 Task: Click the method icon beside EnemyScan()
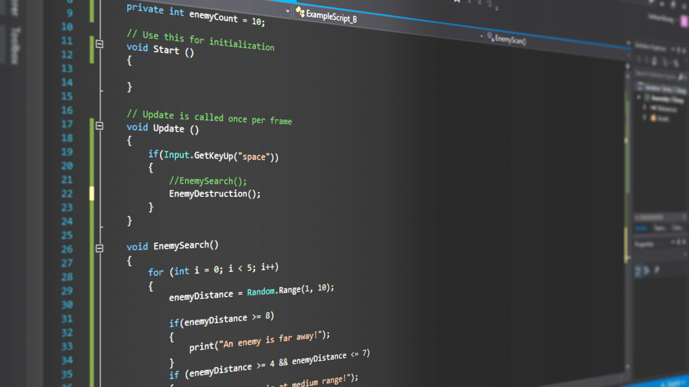coord(490,36)
